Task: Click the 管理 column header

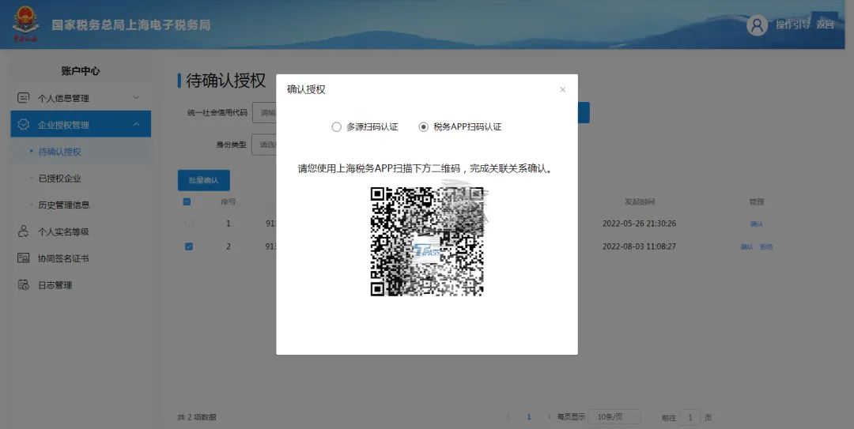Action: tap(757, 201)
